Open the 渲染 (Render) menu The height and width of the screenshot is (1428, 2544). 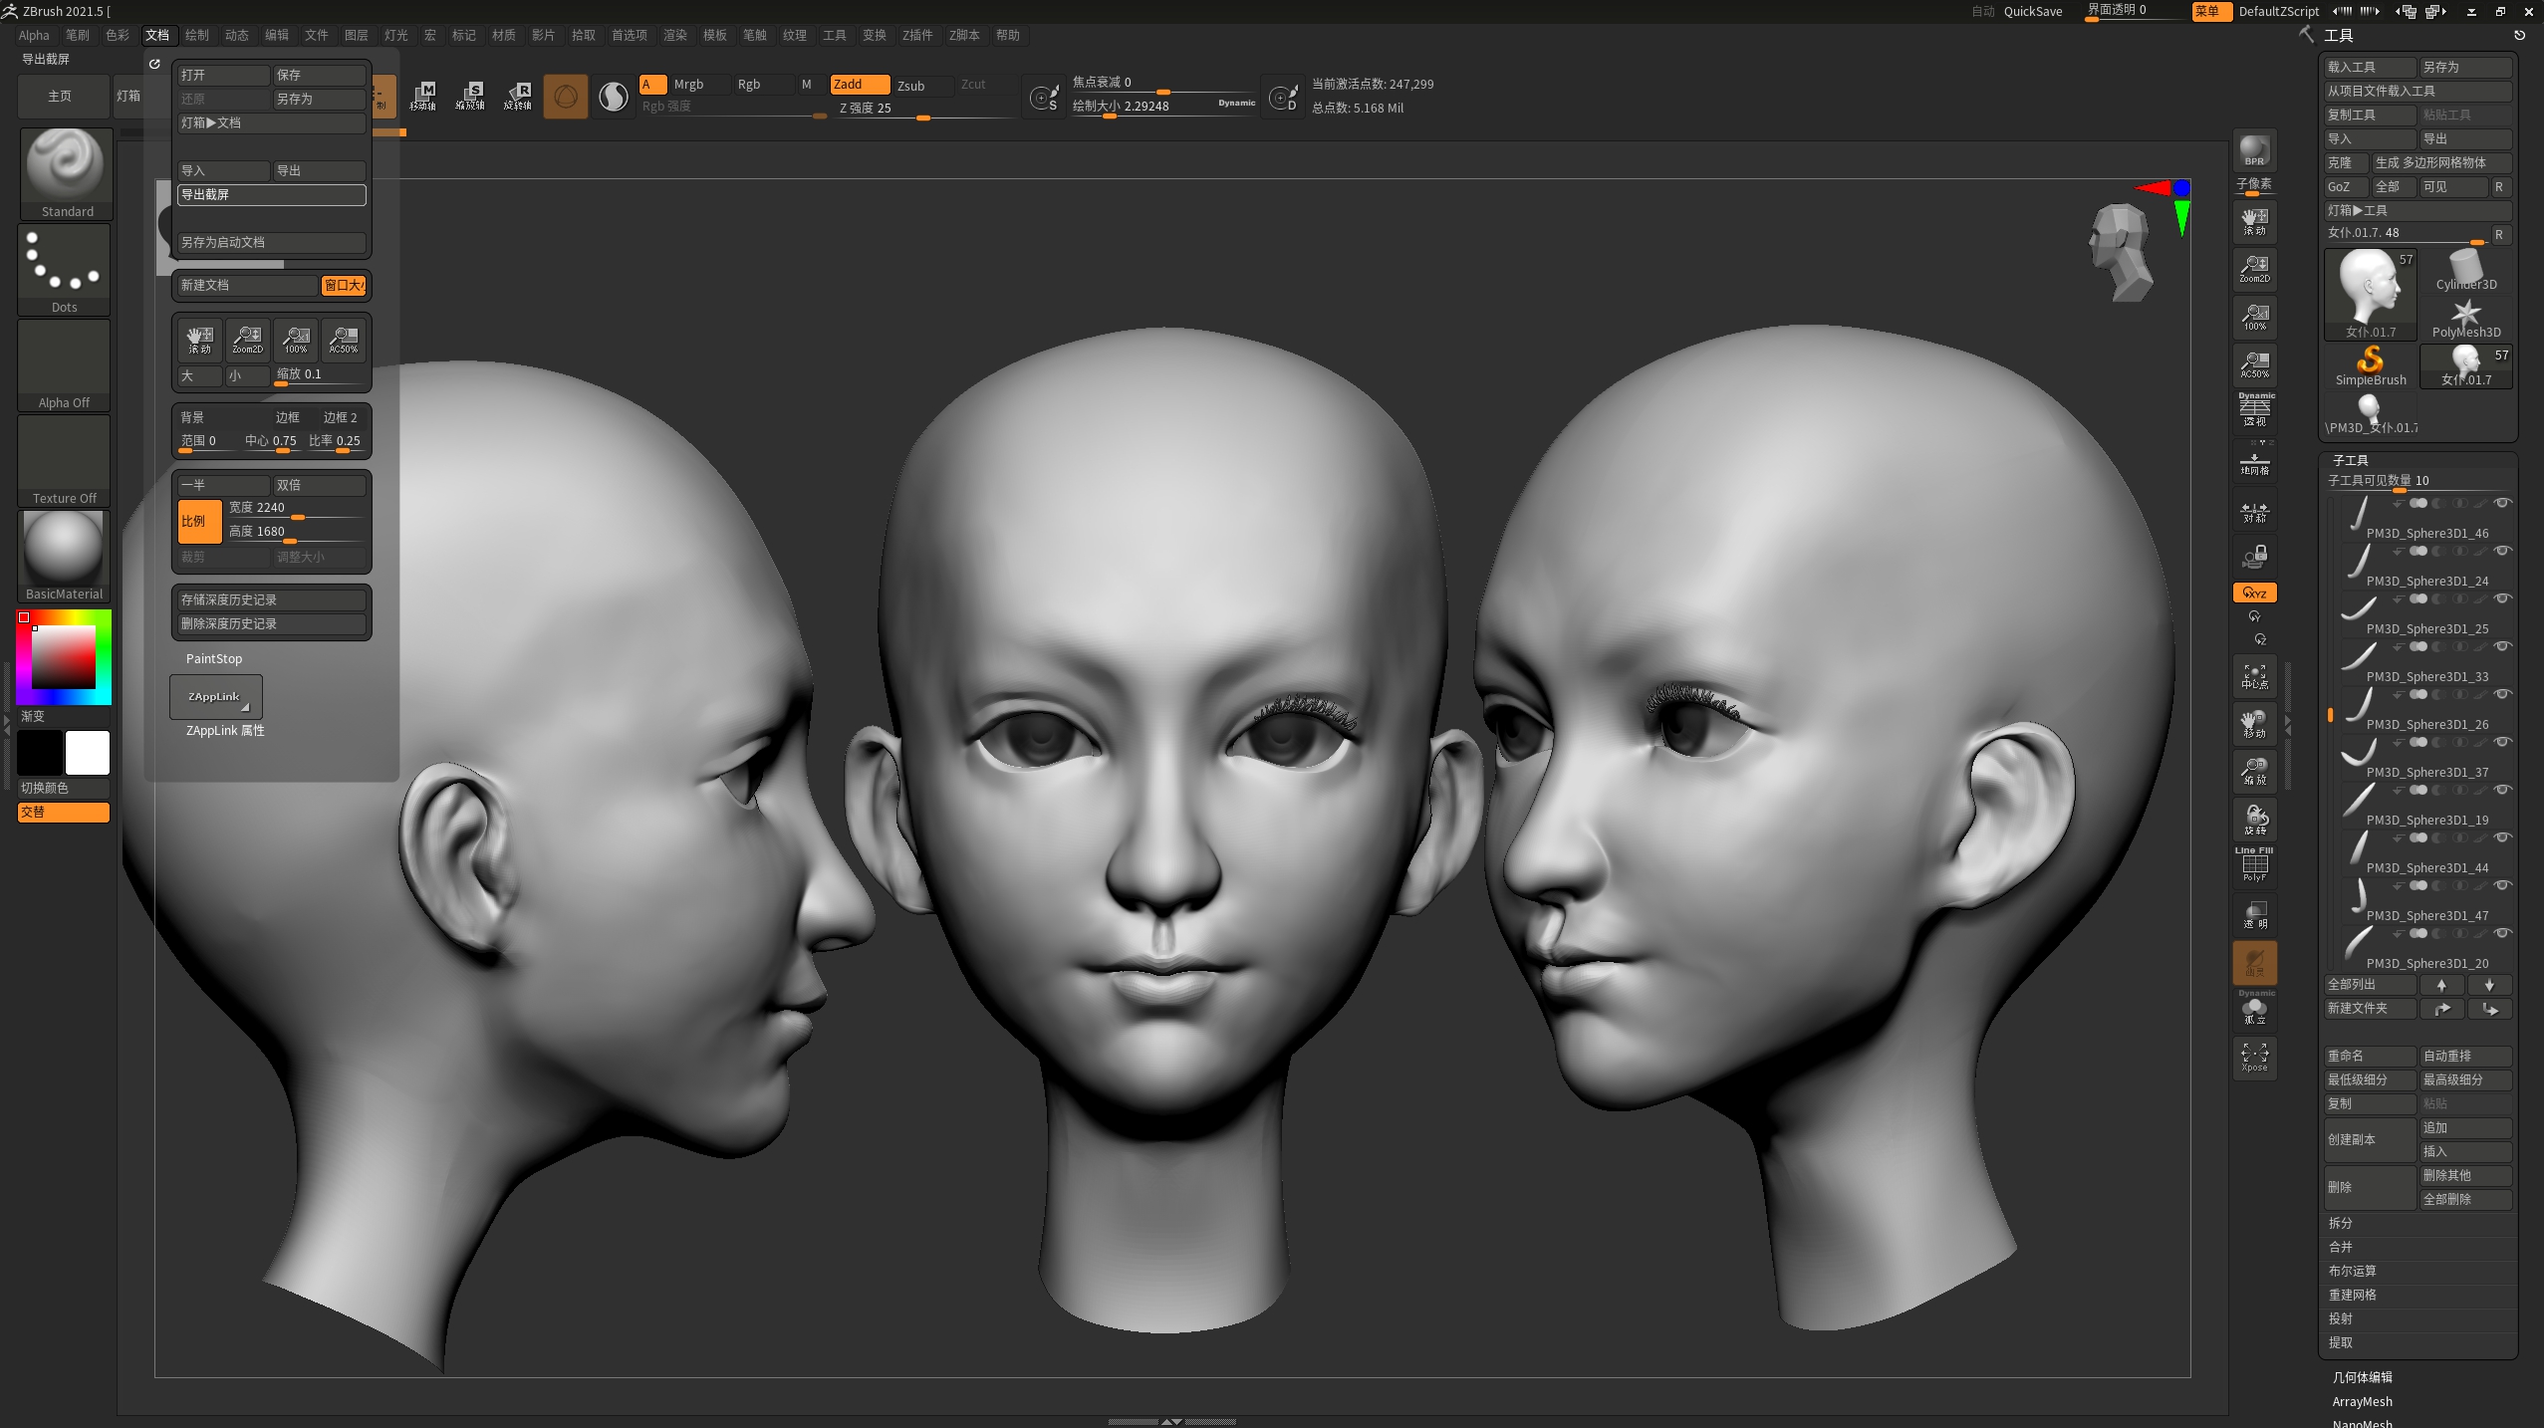coord(675,35)
